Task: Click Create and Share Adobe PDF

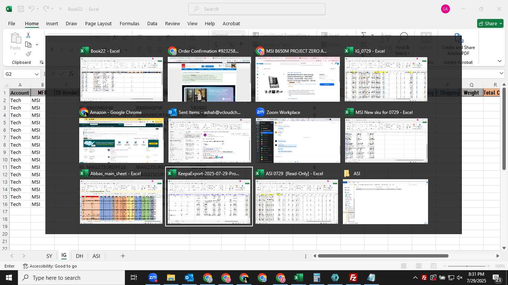Action: coord(458,45)
